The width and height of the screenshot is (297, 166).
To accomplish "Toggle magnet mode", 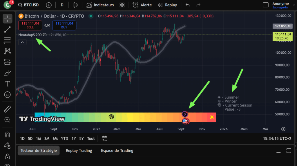I will [x=7, y=135].
